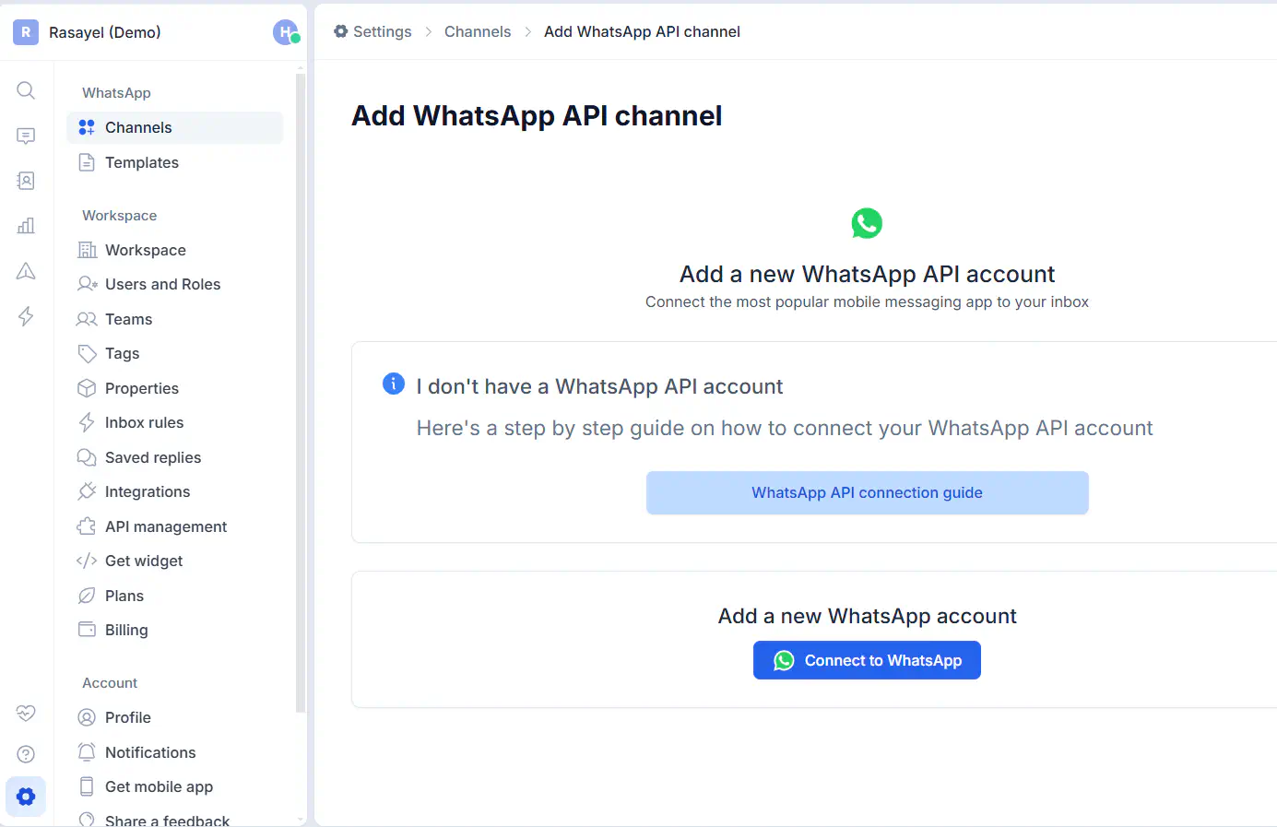Click the Rasayel (Demo) workspace name
This screenshot has height=827, width=1277.
click(x=105, y=32)
